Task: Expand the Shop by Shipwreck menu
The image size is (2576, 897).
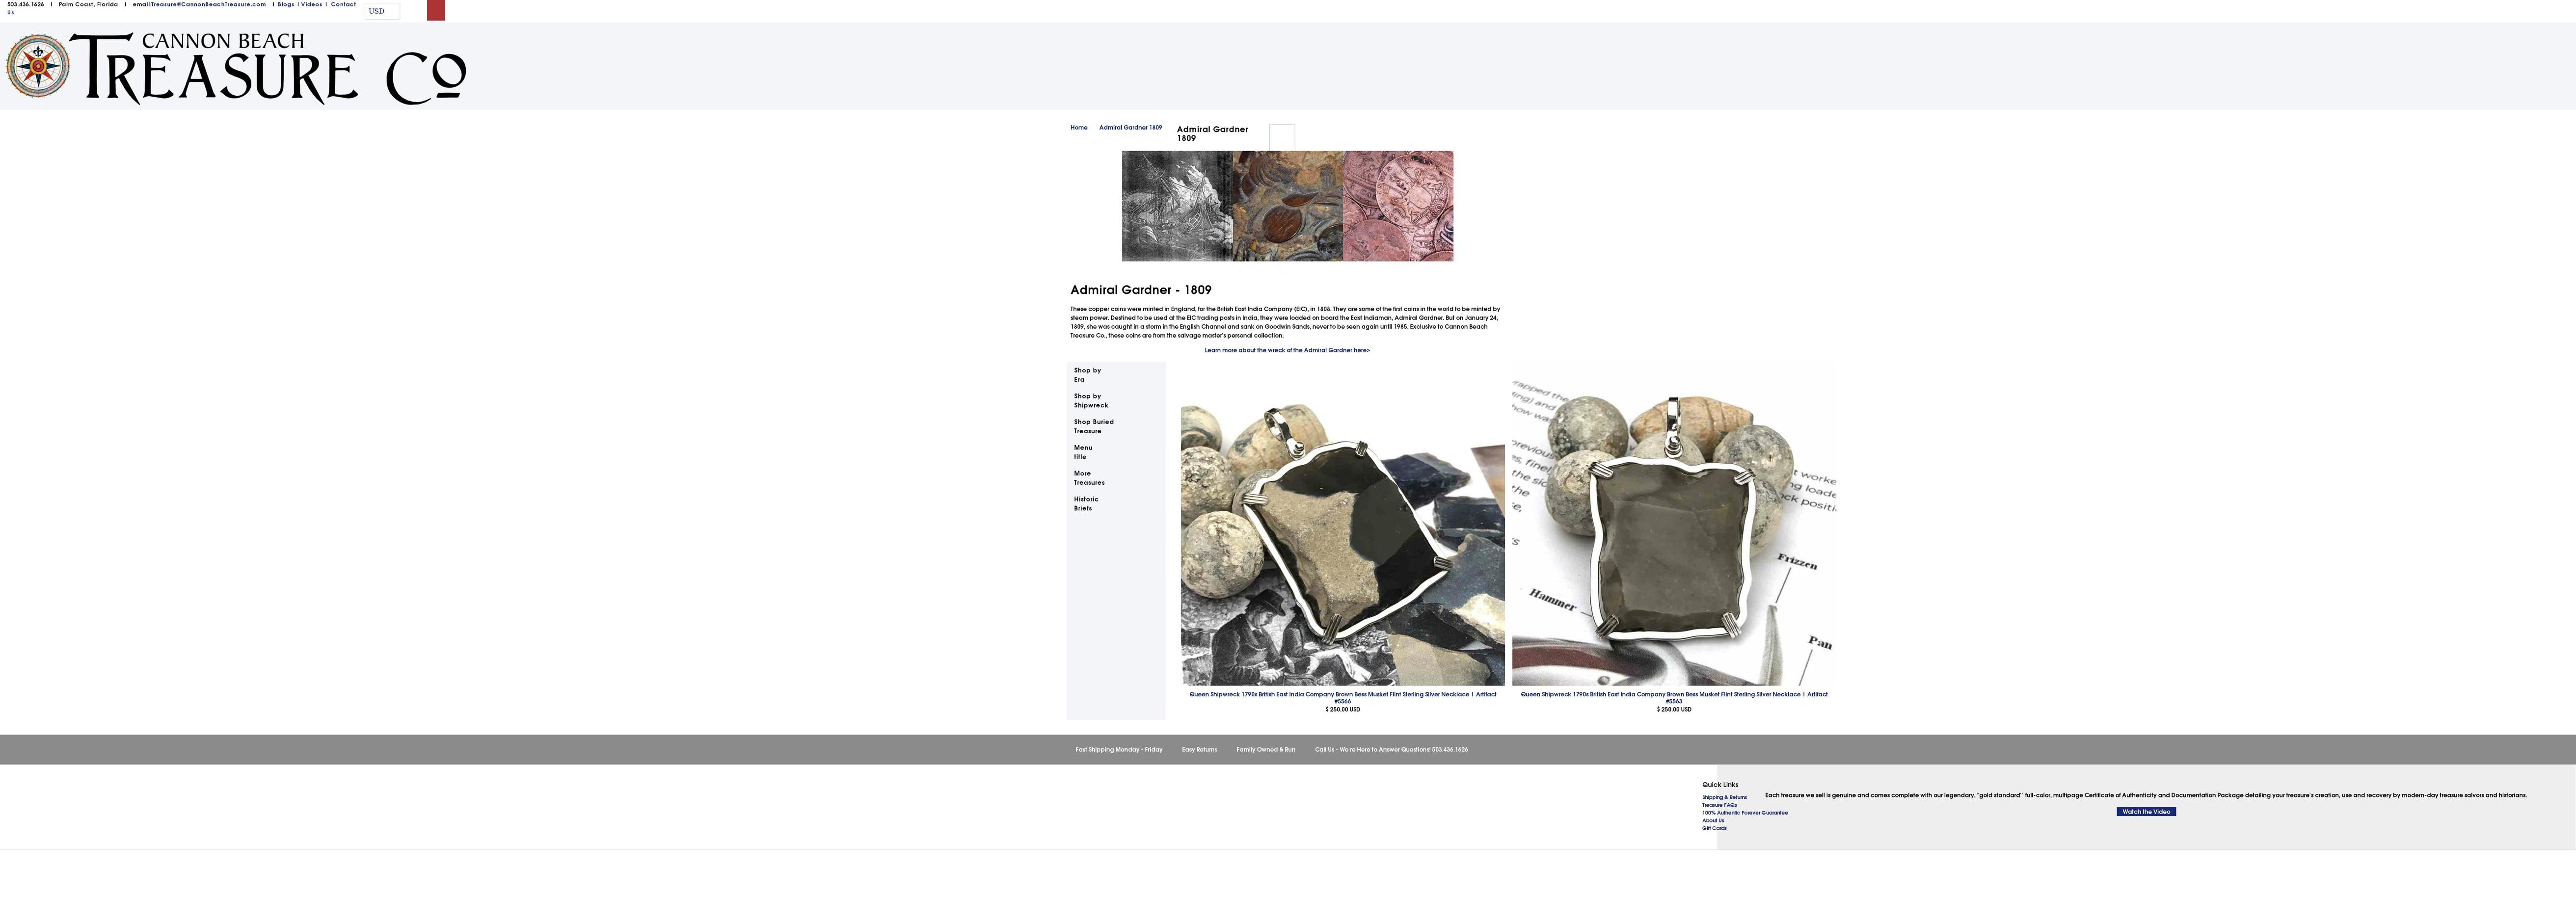Action: click(1091, 401)
